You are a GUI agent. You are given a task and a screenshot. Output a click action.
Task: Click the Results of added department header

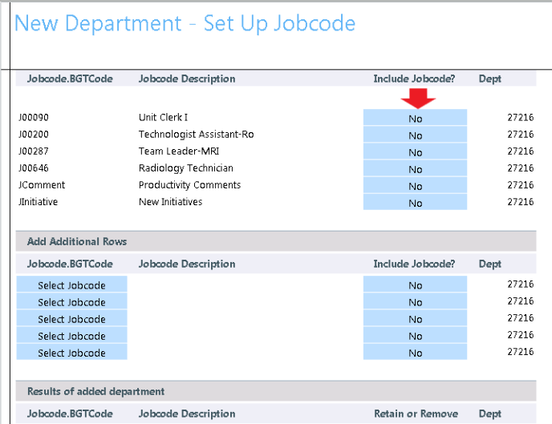point(95,391)
